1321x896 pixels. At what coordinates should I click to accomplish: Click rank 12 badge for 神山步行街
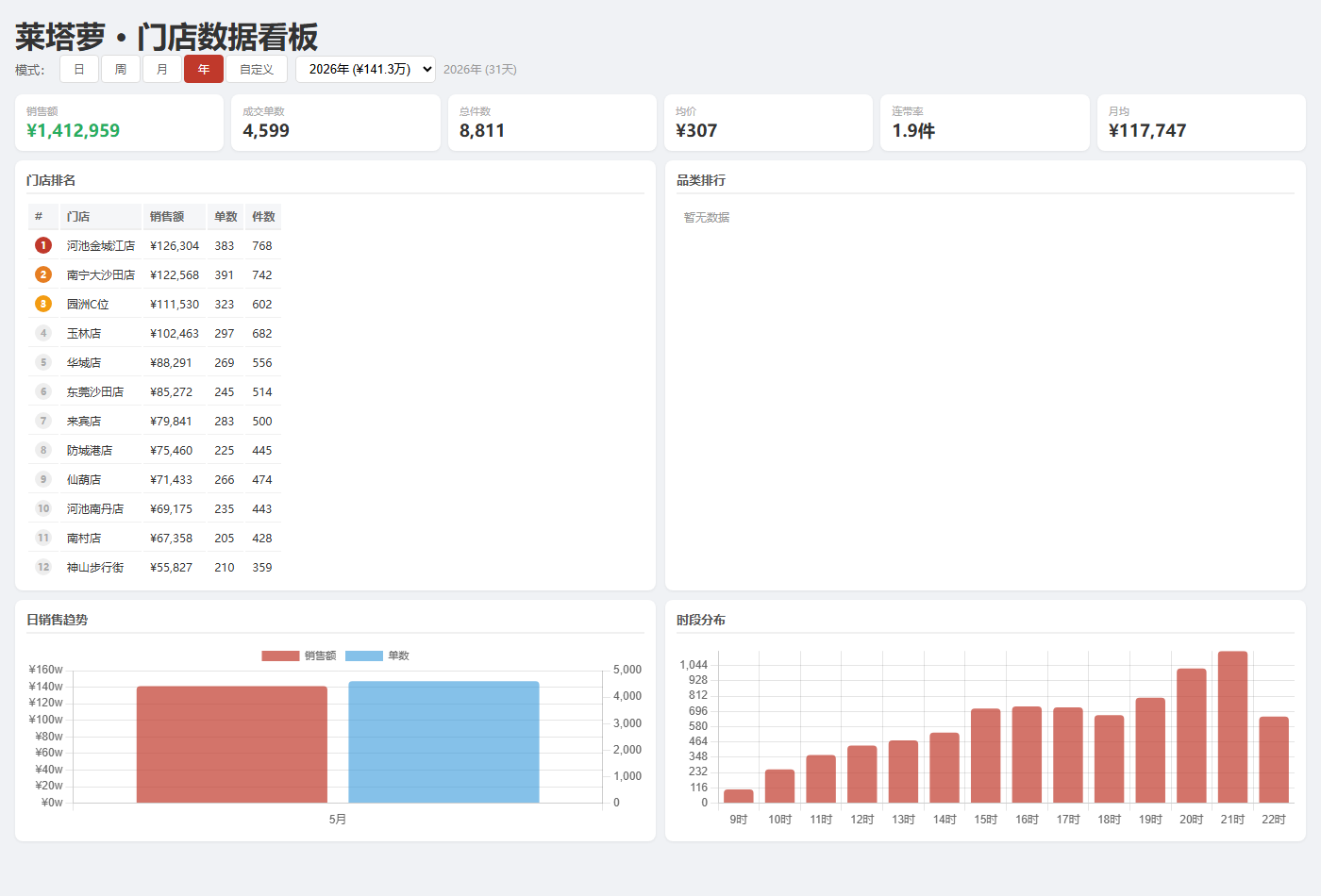coord(43,567)
